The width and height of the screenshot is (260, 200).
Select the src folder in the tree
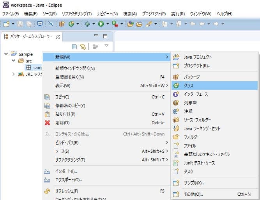point(29,61)
